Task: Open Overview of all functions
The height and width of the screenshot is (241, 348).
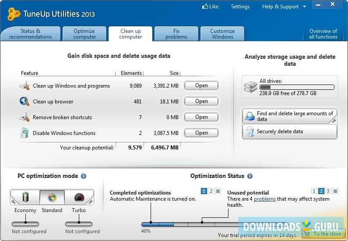Action: (323, 34)
